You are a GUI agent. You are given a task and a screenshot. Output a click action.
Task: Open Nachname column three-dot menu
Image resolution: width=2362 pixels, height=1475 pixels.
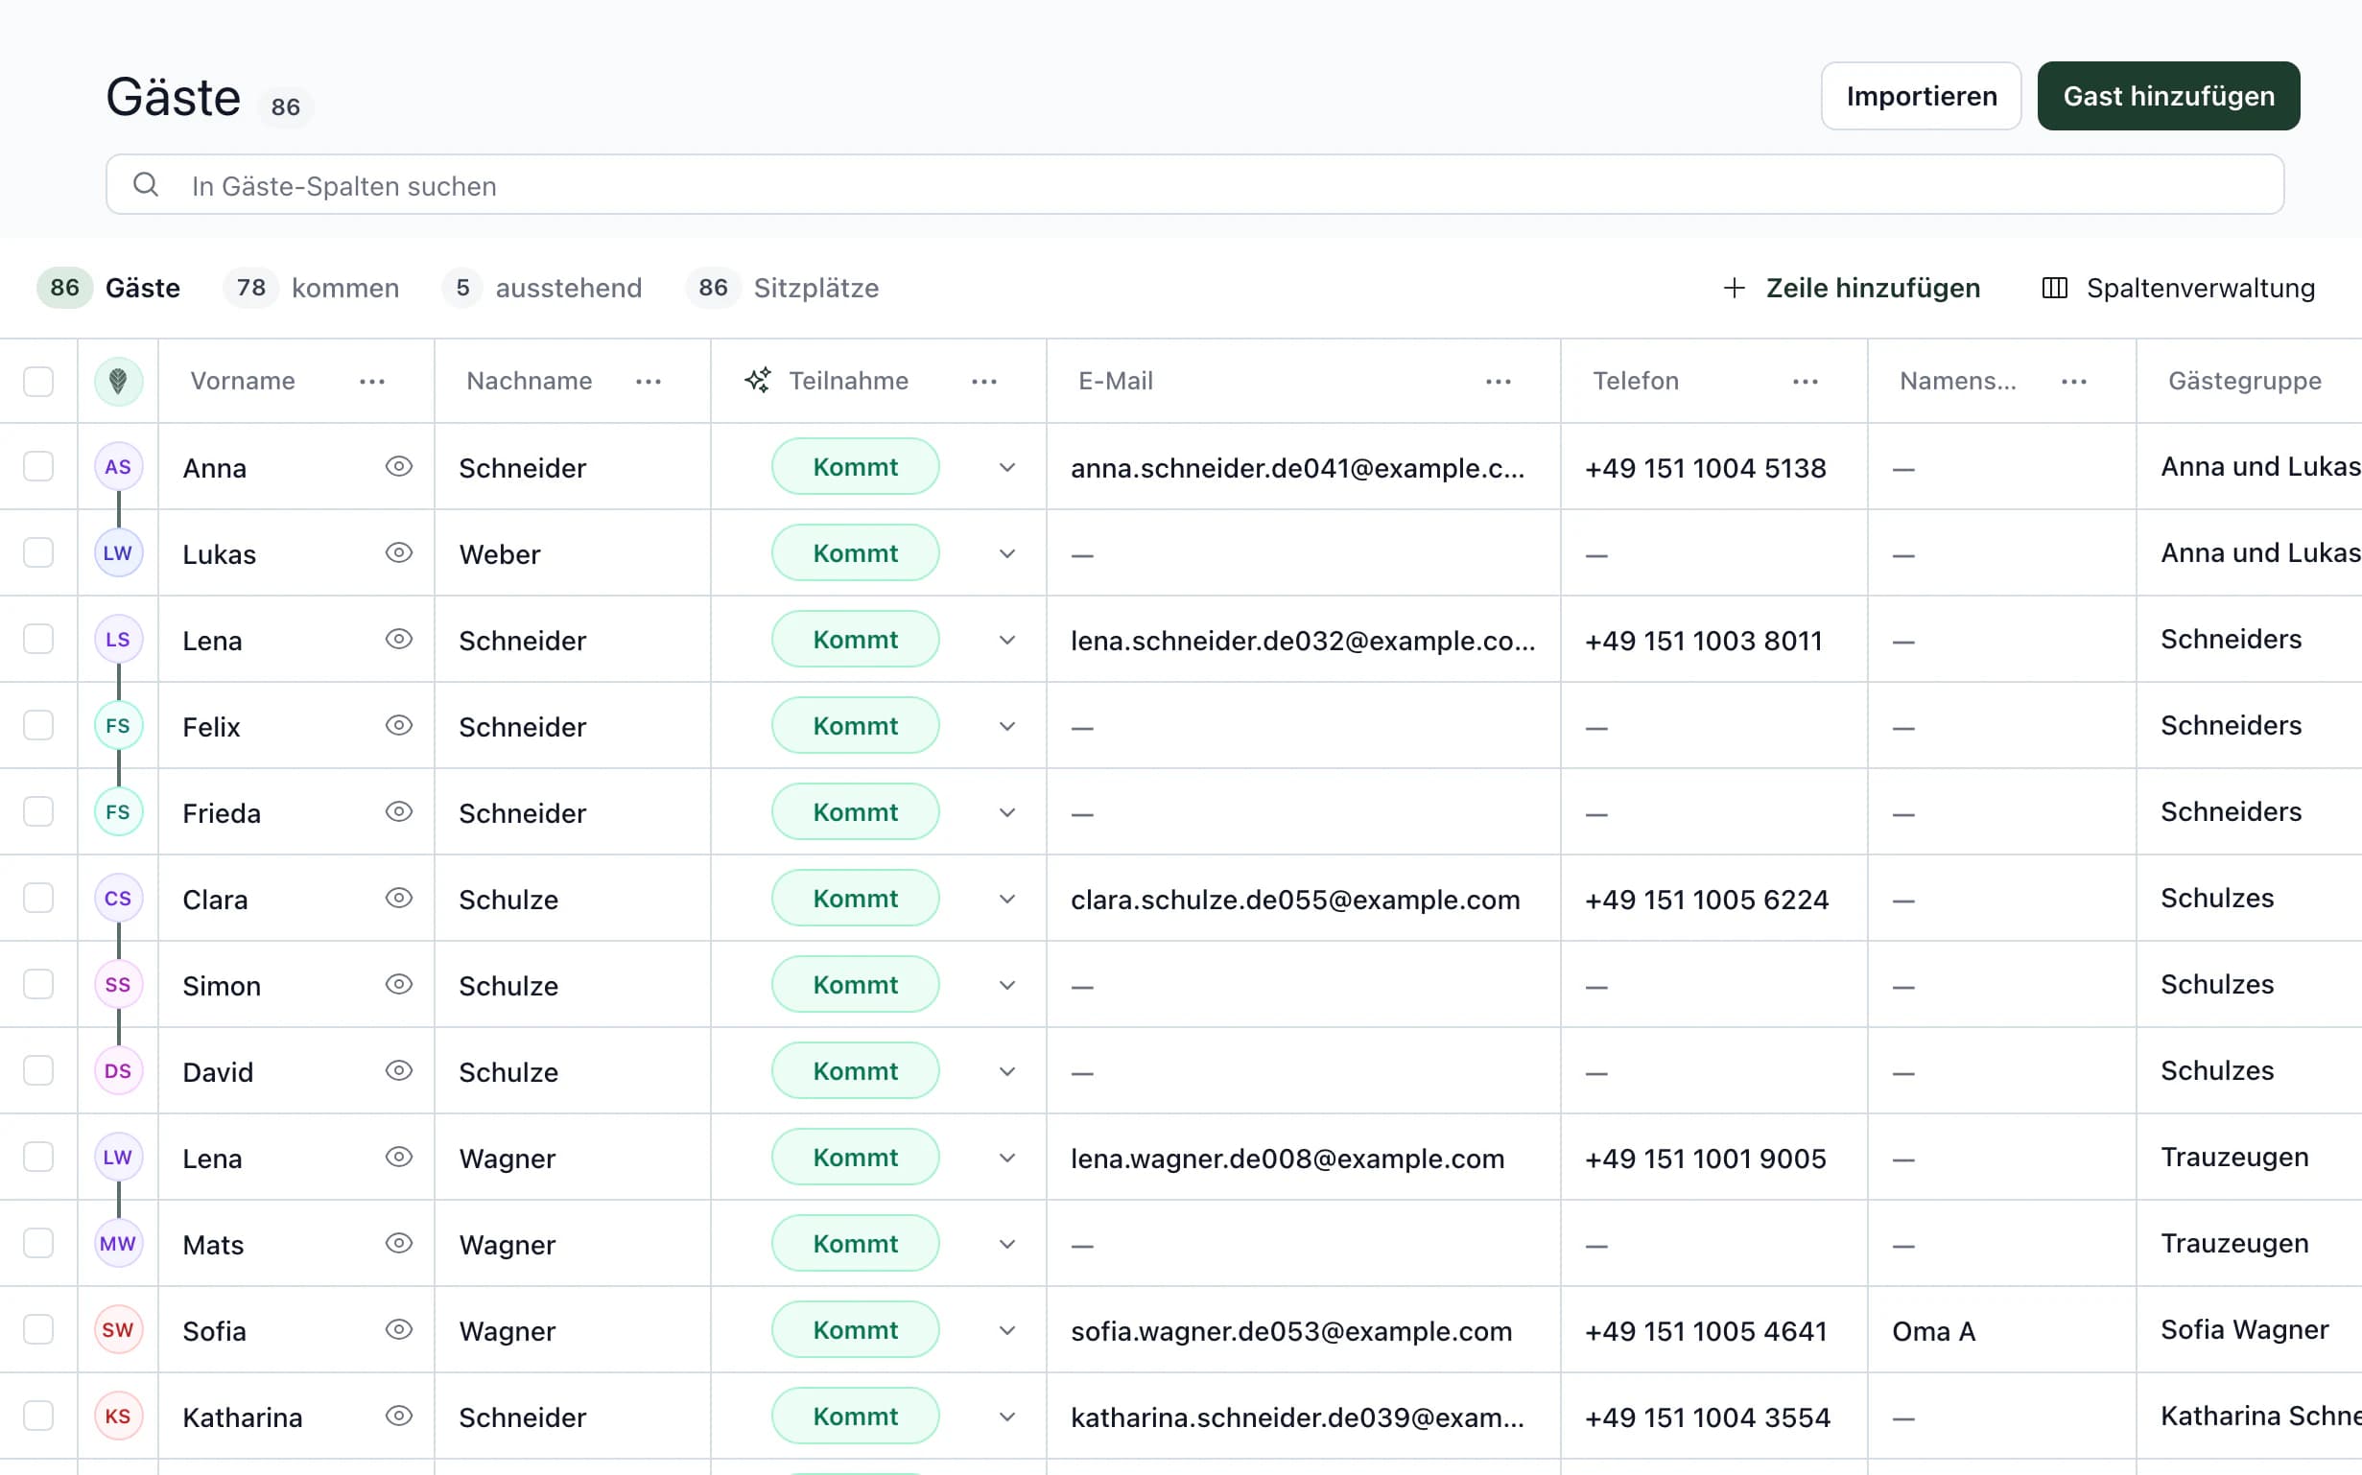pyautogui.click(x=648, y=382)
